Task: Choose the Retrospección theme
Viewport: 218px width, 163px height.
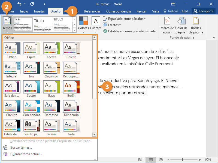Action: pyautogui.click(x=71, y=70)
